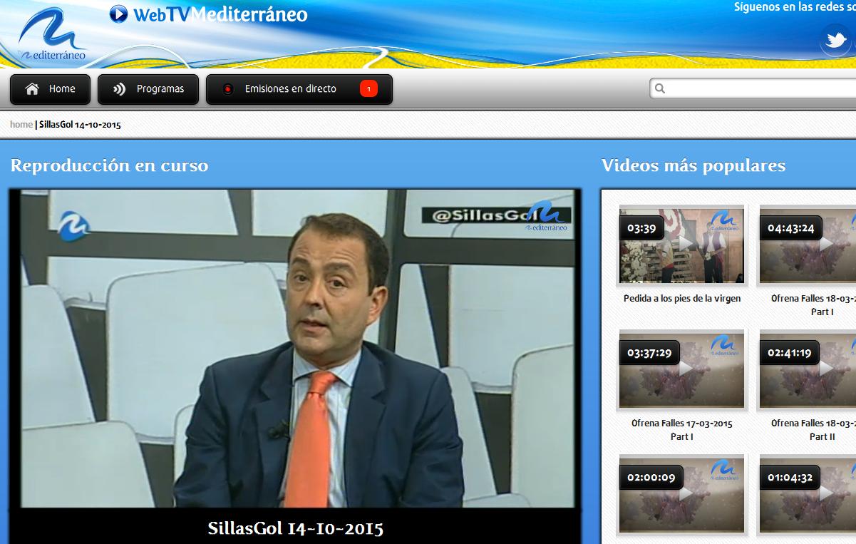
Task: Click the 'Reproducción en curso' heading
Action: [x=109, y=165]
